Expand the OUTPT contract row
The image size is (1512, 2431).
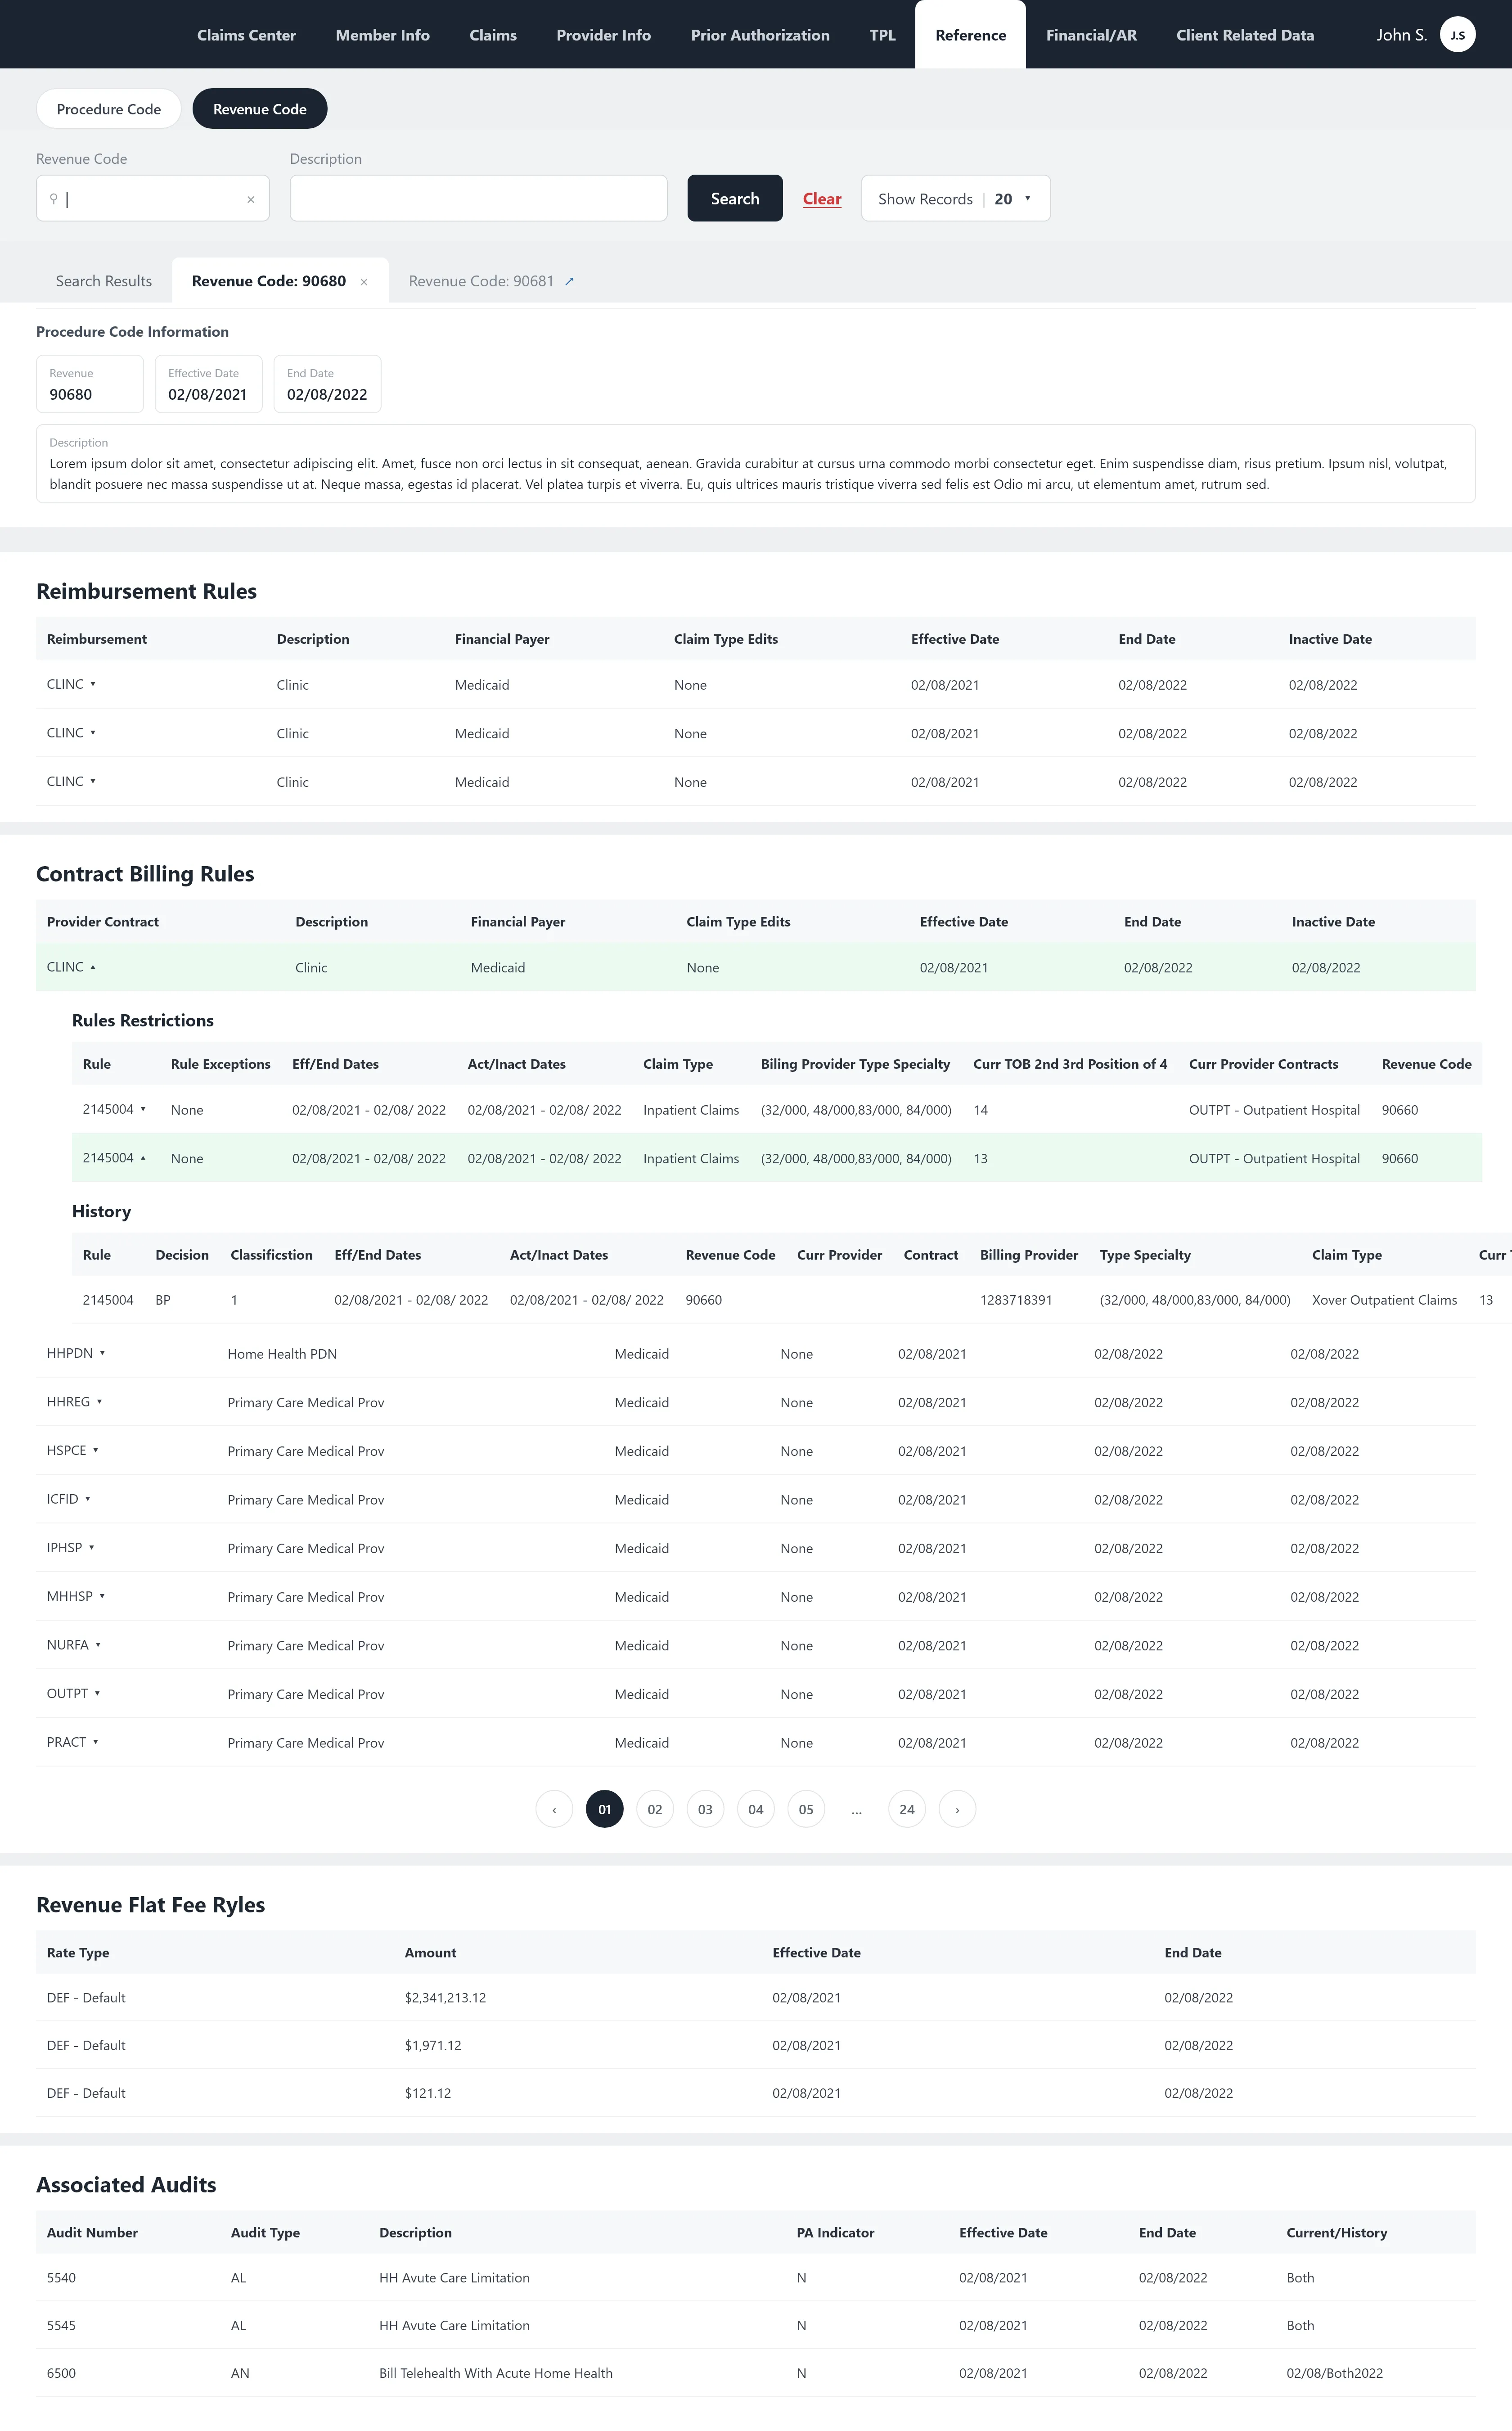(x=97, y=1693)
